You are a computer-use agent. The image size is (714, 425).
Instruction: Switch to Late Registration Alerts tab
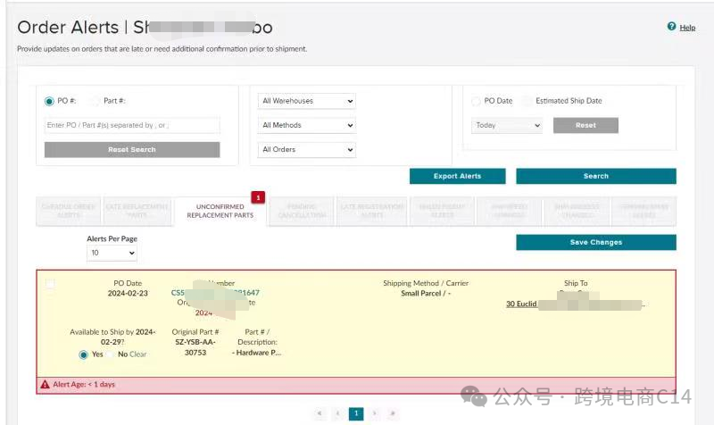pos(372,211)
